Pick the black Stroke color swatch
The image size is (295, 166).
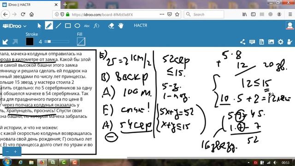tap(29, 41)
